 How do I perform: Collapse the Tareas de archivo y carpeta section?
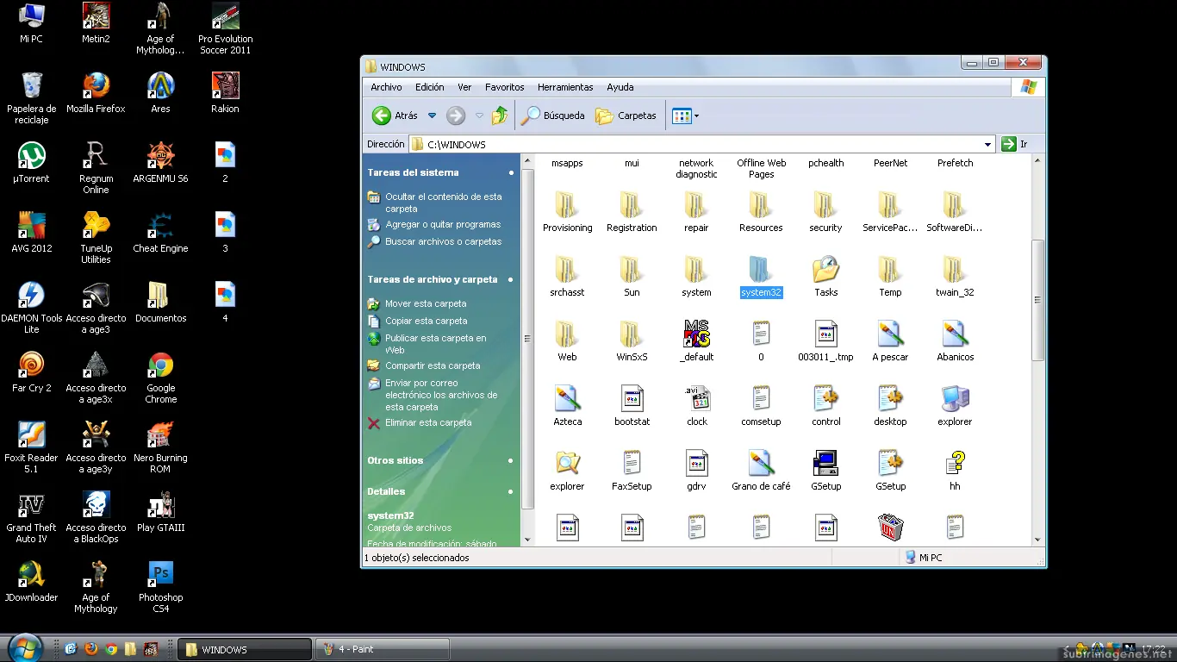[x=511, y=279]
